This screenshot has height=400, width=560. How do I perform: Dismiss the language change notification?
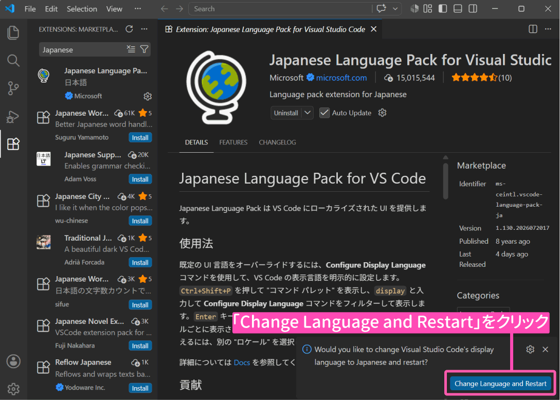coord(546,349)
